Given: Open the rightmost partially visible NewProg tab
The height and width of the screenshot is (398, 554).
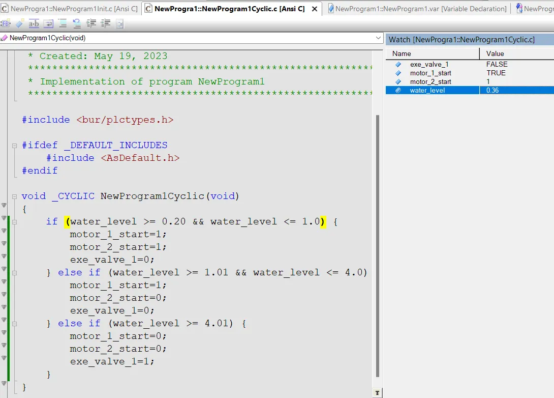Looking at the screenshot, I should click(x=534, y=9).
